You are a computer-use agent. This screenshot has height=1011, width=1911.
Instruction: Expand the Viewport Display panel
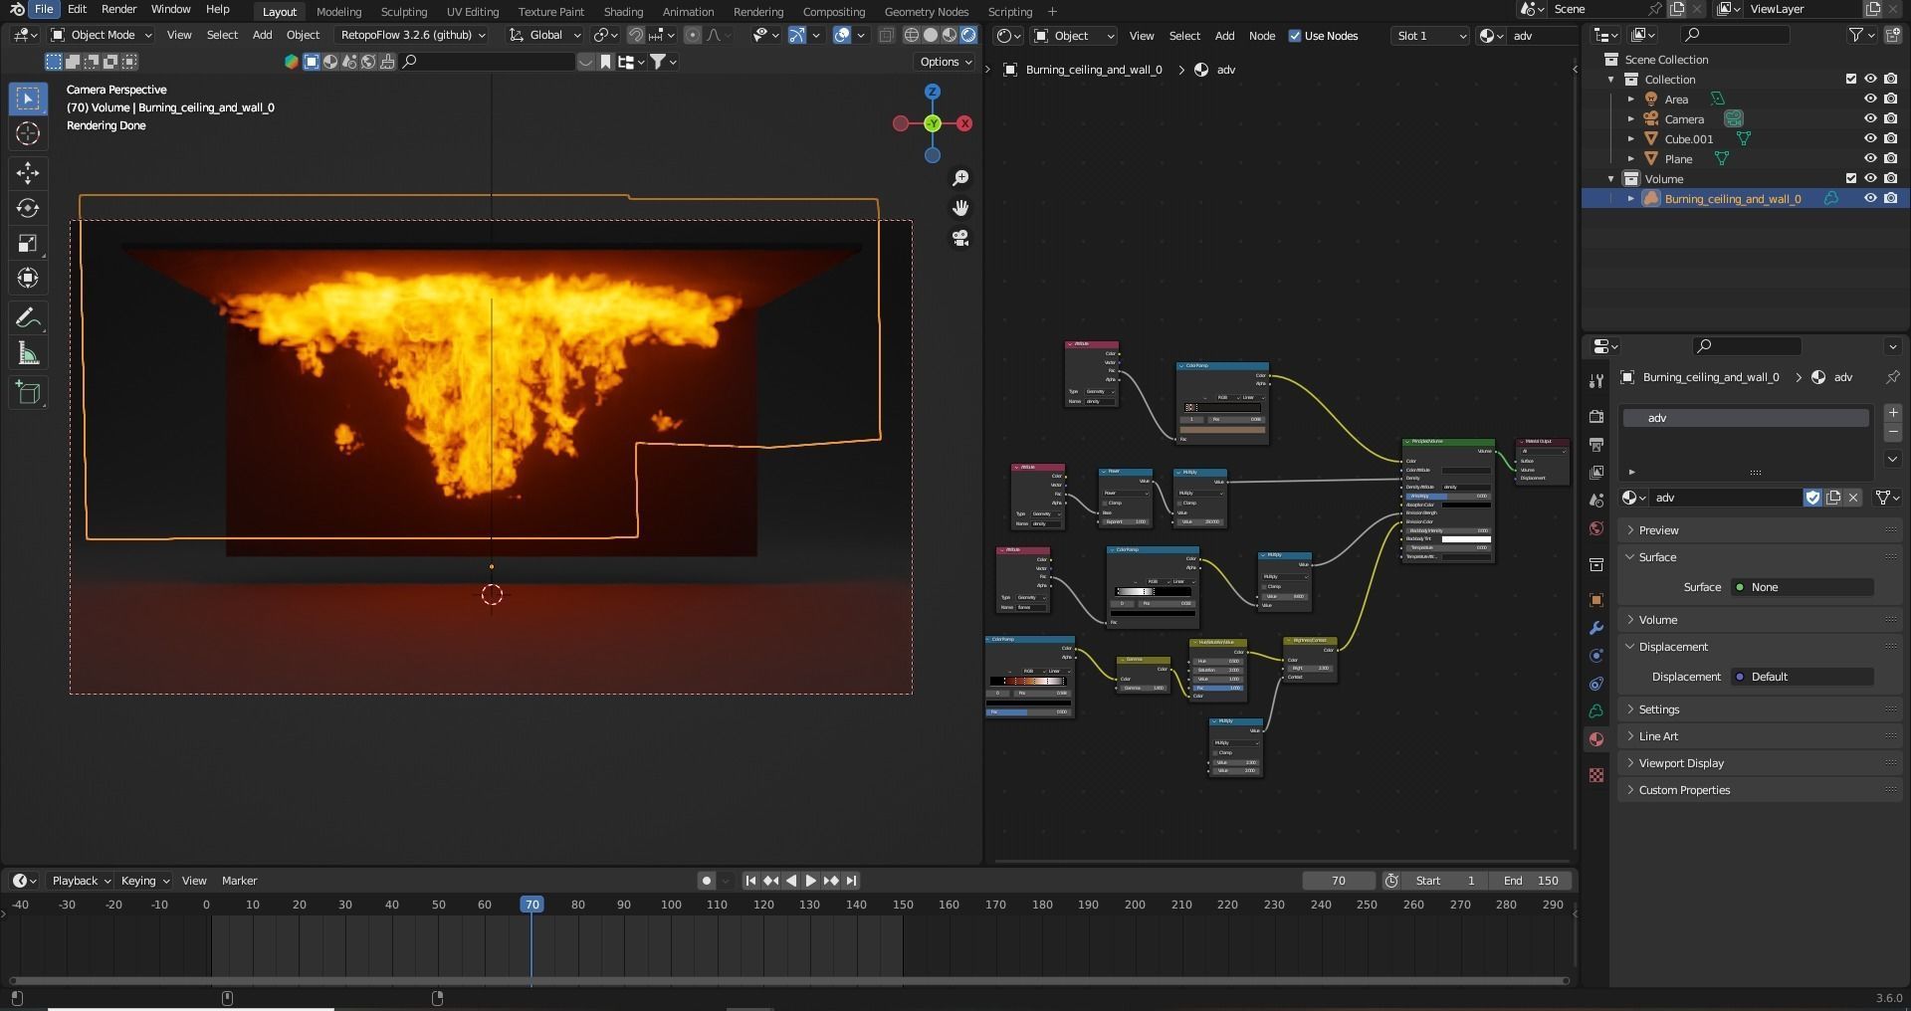click(x=1681, y=763)
